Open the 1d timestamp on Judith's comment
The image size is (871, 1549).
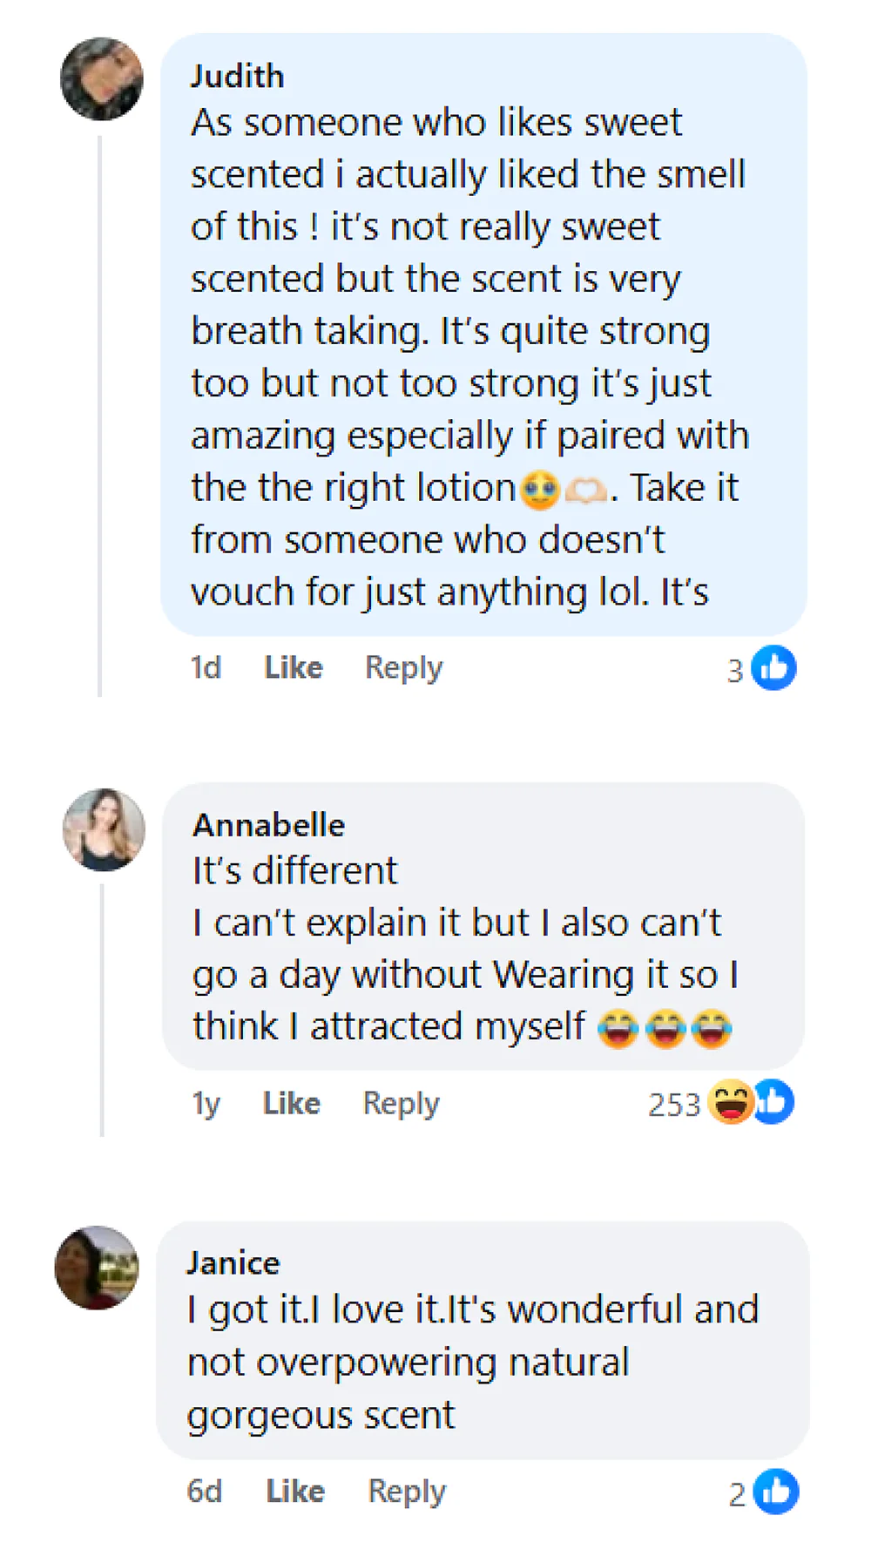pos(206,667)
